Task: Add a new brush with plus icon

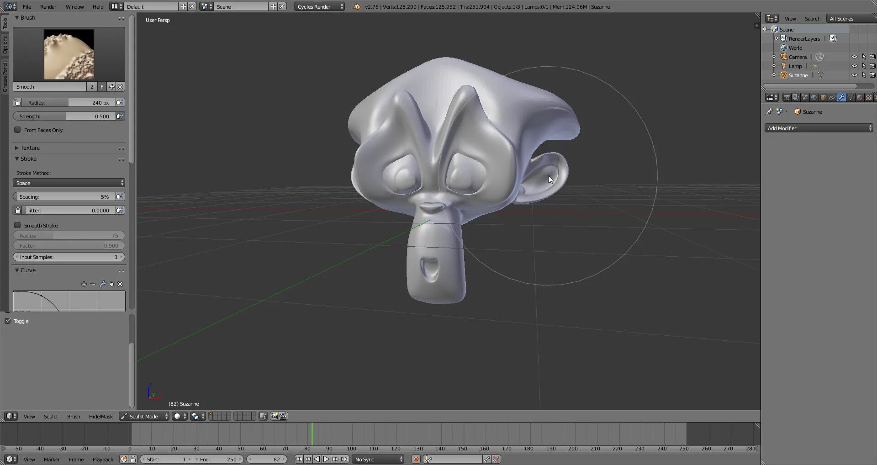Action: (x=111, y=87)
